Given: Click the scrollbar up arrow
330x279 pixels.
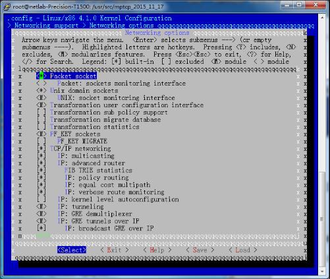Looking at the screenshot, I should [x=322, y=17].
